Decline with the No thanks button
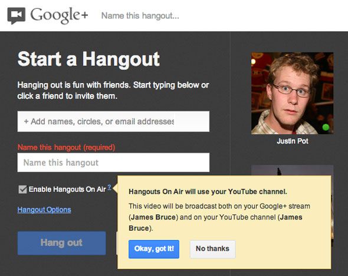The height and width of the screenshot is (276, 348). coord(212,249)
